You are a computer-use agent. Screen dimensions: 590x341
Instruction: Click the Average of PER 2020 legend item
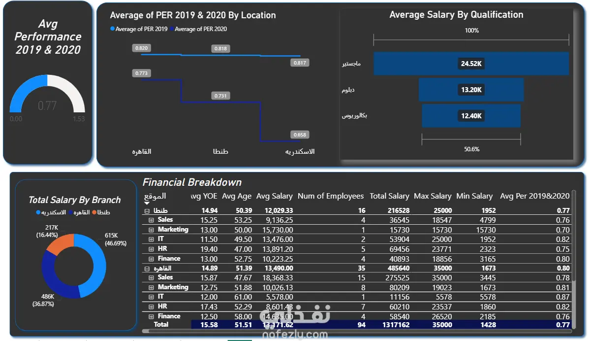[198, 29]
